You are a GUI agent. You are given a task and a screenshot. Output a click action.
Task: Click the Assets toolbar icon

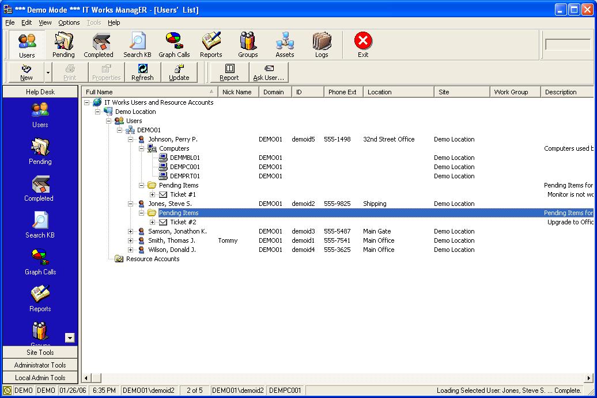(x=285, y=44)
